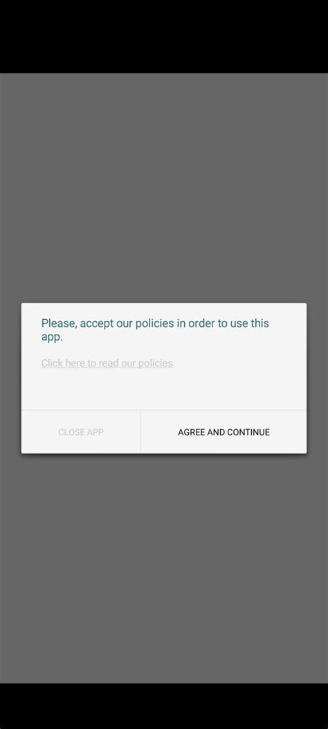Click the empty space under the policies link
This screenshot has width=328, height=729.
pyautogui.click(x=164, y=390)
